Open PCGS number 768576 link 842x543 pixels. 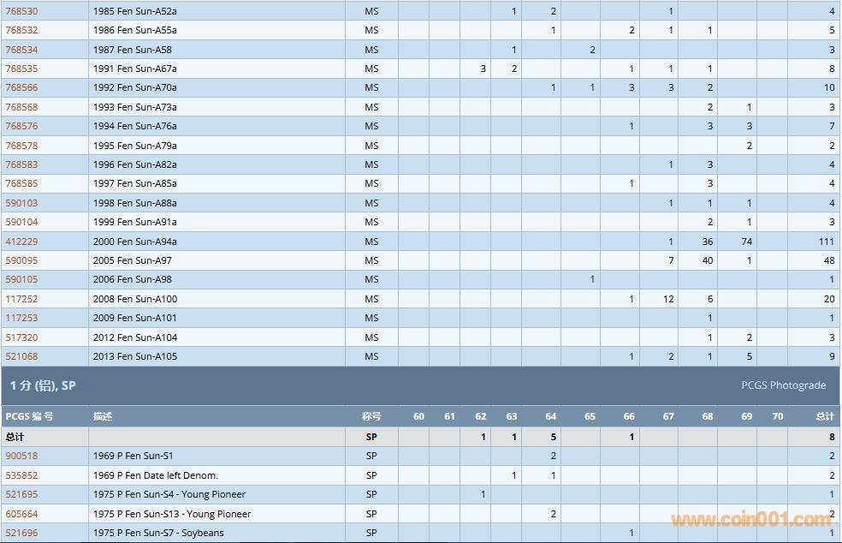coord(21,126)
